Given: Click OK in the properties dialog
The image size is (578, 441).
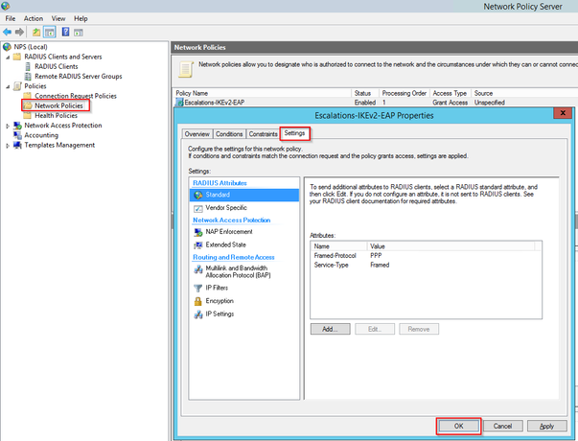Looking at the screenshot, I should pyautogui.click(x=458, y=426).
